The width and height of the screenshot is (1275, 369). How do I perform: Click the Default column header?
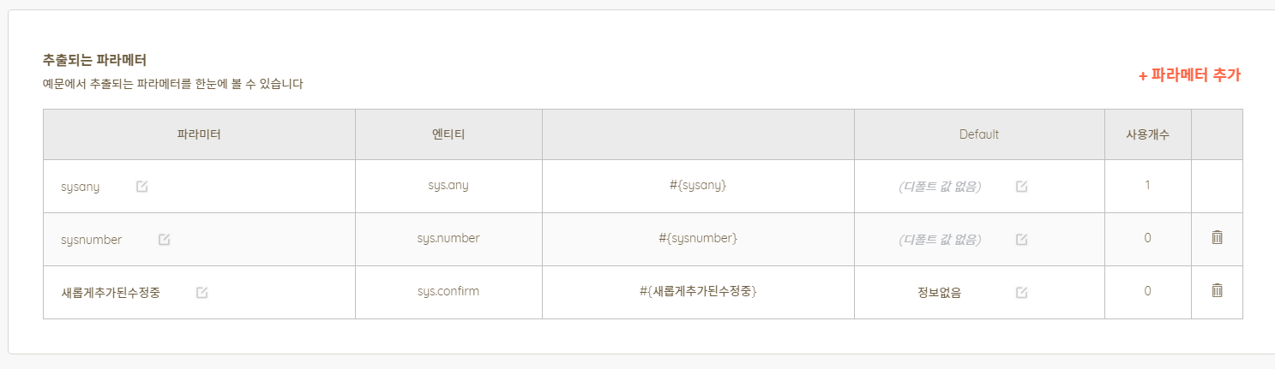pyautogui.click(x=979, y=134)
